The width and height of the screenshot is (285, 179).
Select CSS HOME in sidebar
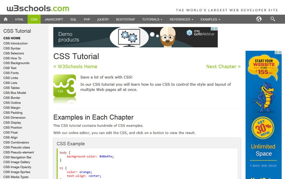pyautogui.click(x=12, y=38)
